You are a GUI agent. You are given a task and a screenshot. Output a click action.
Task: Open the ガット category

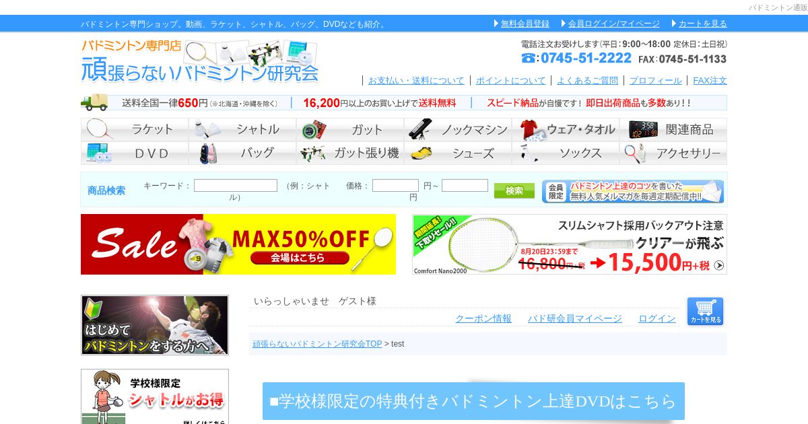(350, 129)
